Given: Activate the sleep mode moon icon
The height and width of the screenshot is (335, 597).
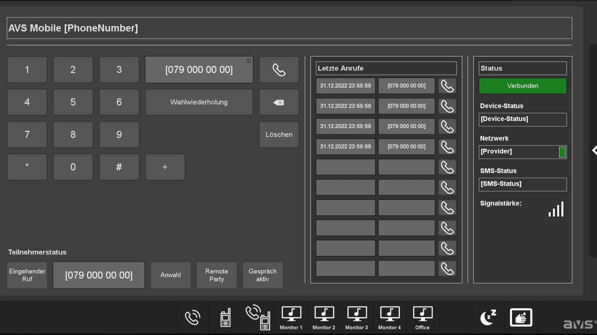Looking at the screenshot, I should point(488,317).
